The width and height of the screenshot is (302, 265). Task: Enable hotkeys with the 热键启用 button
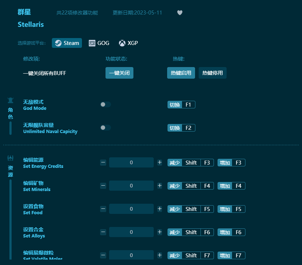[x=181, y=73]
